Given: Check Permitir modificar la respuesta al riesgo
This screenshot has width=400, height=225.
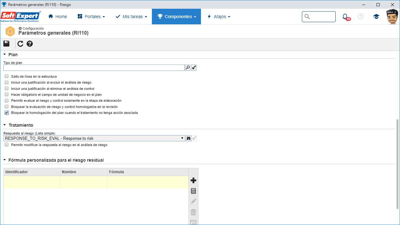Looking at the screenshot, I should point(7,145).
